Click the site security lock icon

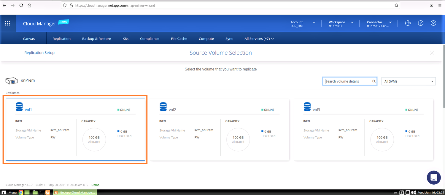pos(71,5)
